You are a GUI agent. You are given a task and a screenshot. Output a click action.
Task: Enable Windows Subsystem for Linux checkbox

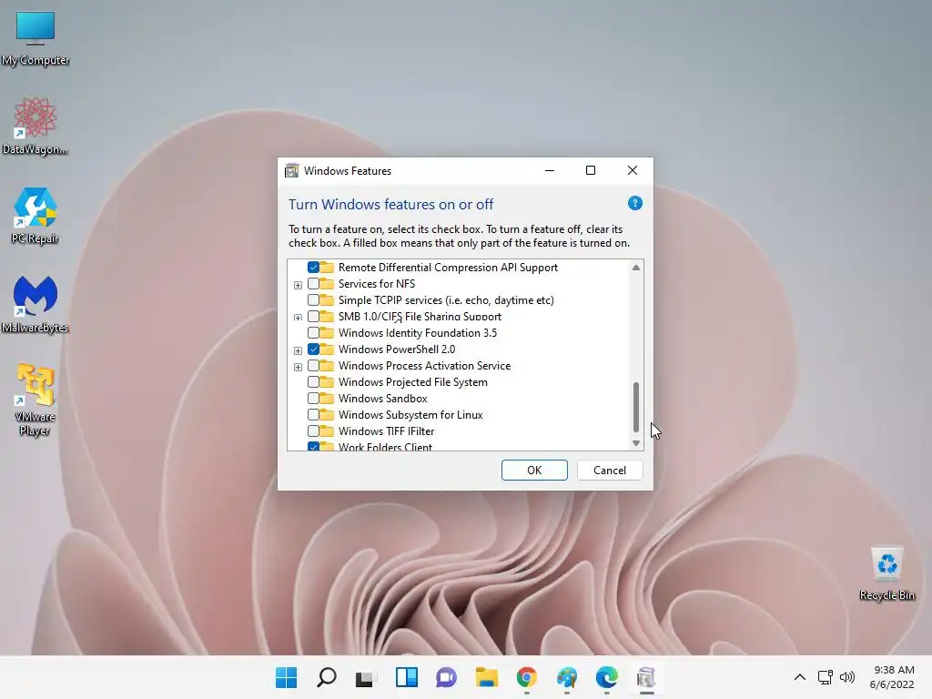pyautogui.click(x=313, y=414)
